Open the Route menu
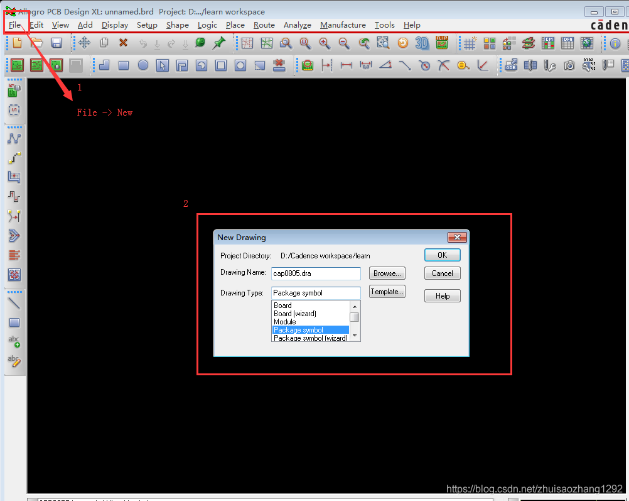 coord(264,25)
